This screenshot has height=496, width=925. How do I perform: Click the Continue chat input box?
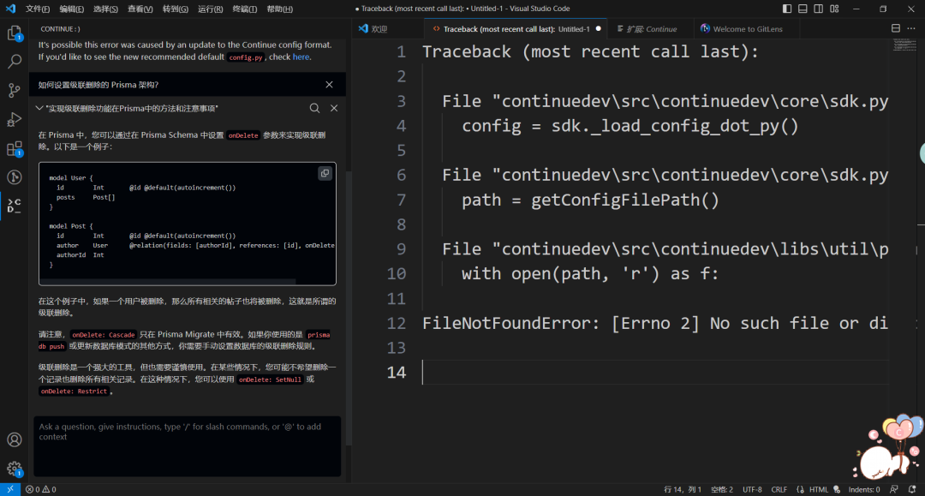188,446
